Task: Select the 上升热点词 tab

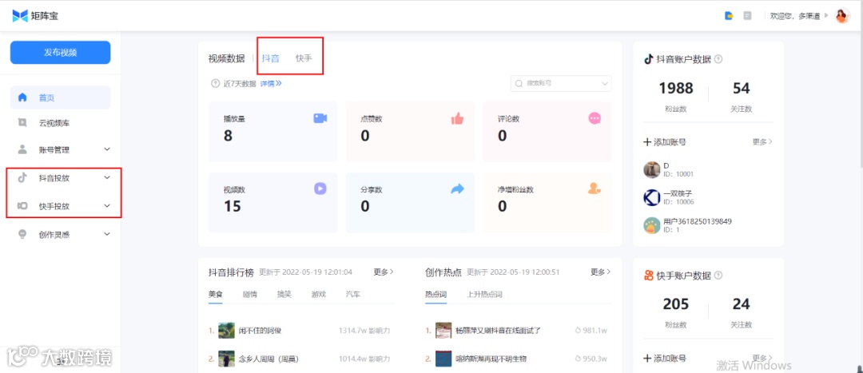Action: point(484,295)
